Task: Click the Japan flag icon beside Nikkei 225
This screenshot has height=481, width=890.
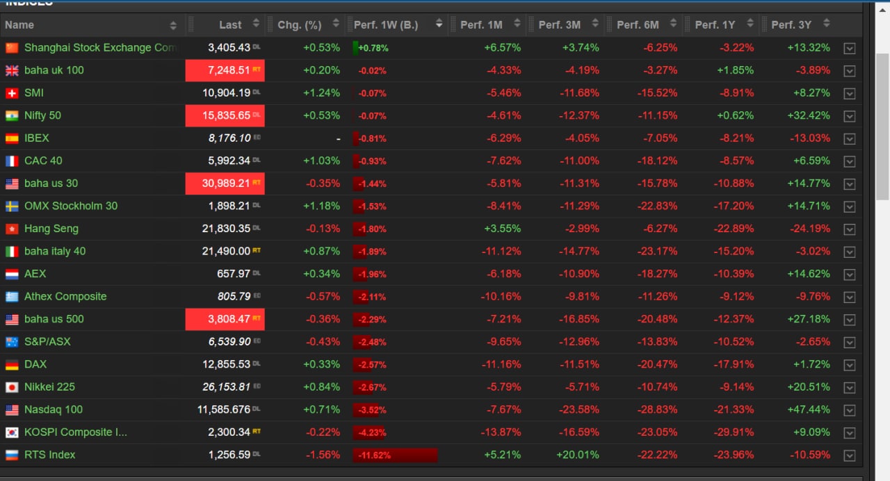Action: click(12, 386)
